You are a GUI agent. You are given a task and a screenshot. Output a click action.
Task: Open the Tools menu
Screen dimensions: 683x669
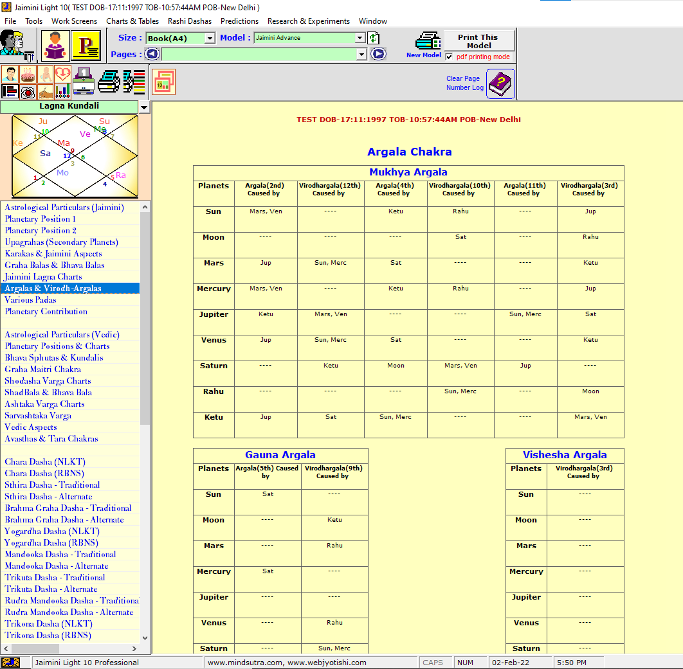(x=33, y=21)
